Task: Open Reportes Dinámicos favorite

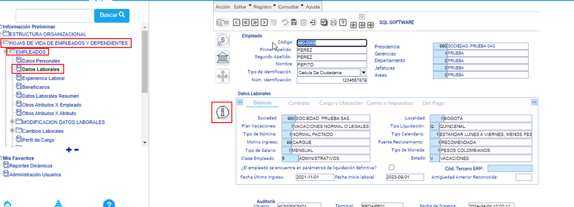Action: [x=31, y=166]
